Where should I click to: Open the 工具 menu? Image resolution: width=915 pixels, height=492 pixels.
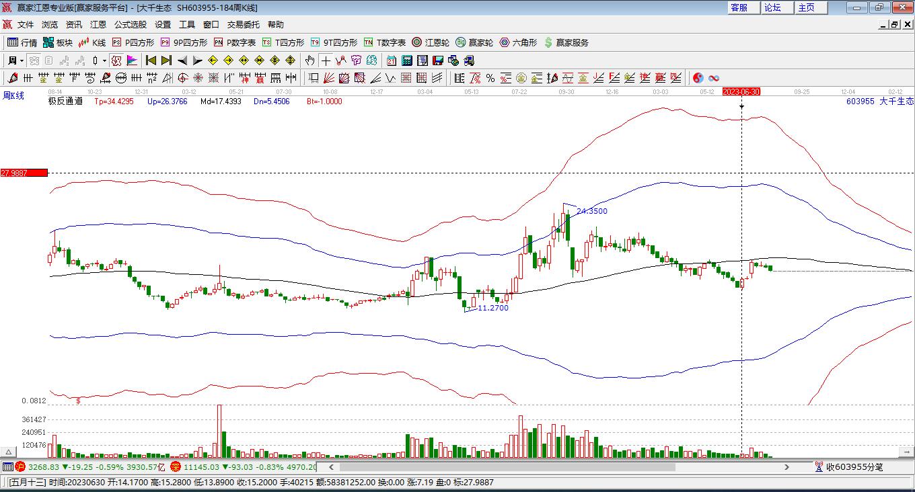(x=187, y=25)
